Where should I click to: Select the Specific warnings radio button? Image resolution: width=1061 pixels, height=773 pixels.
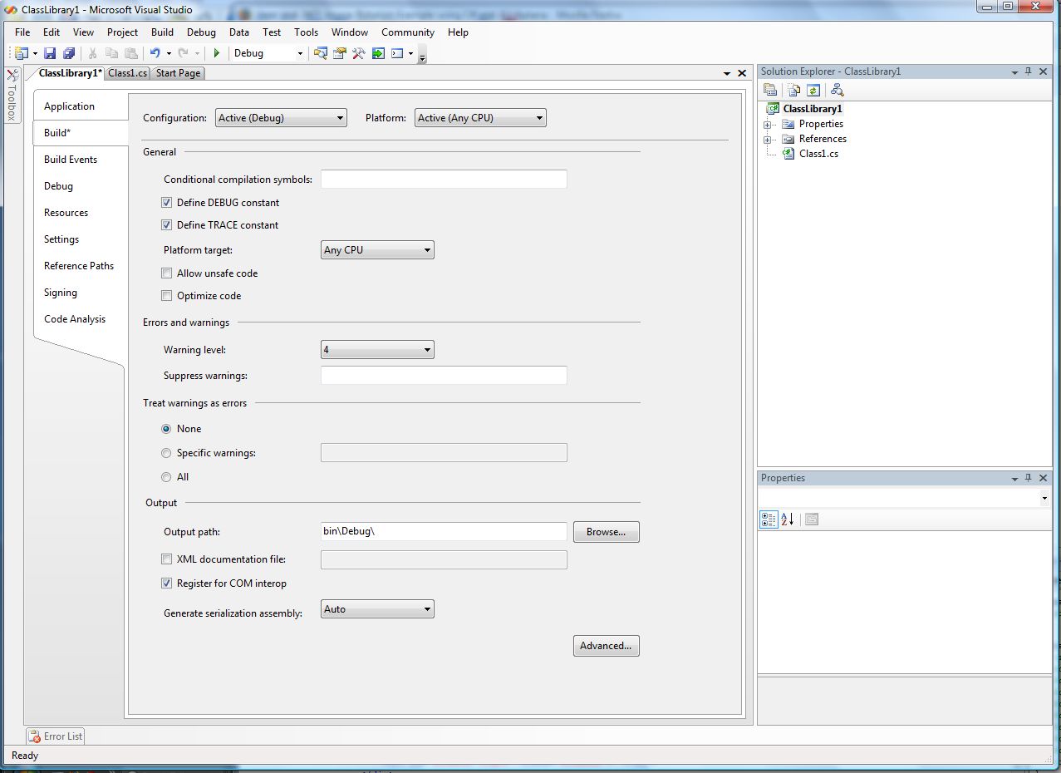click(x=166, y=453)
